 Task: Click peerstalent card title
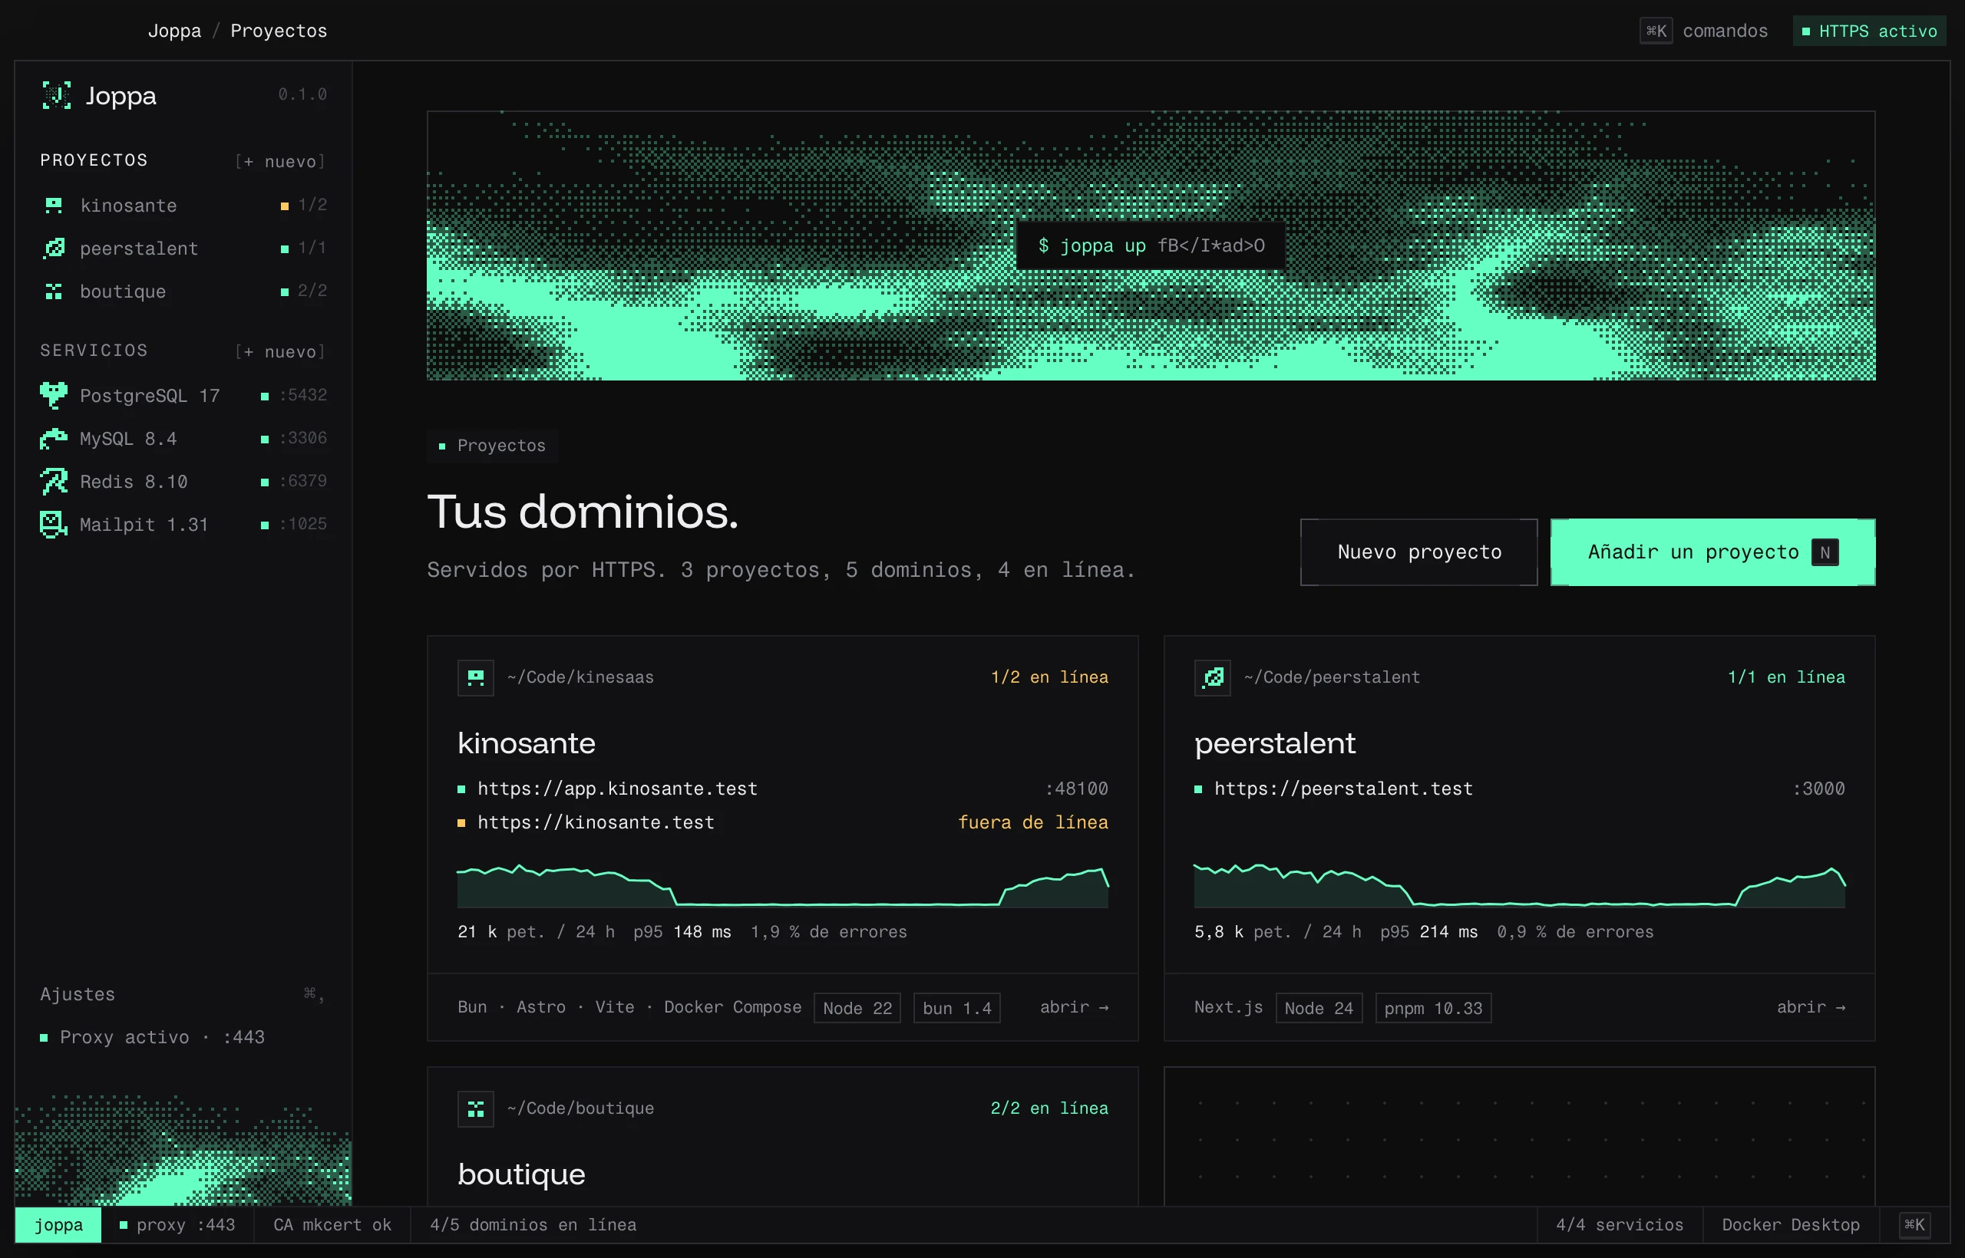(1274, 743)
